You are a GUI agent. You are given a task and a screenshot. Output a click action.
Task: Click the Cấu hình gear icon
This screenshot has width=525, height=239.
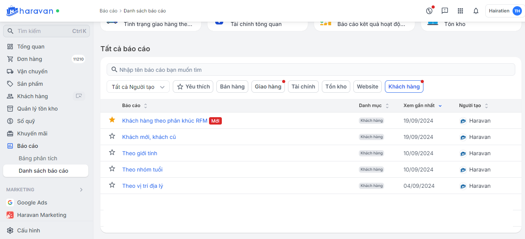[10, 230]
